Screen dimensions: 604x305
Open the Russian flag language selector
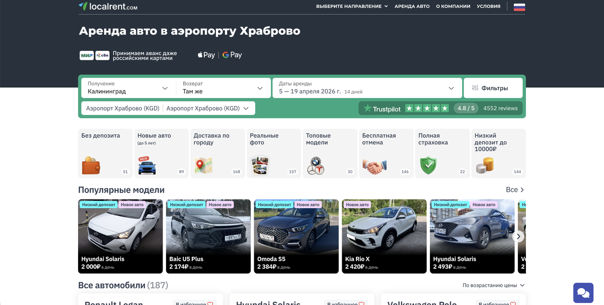coord(519,7)
